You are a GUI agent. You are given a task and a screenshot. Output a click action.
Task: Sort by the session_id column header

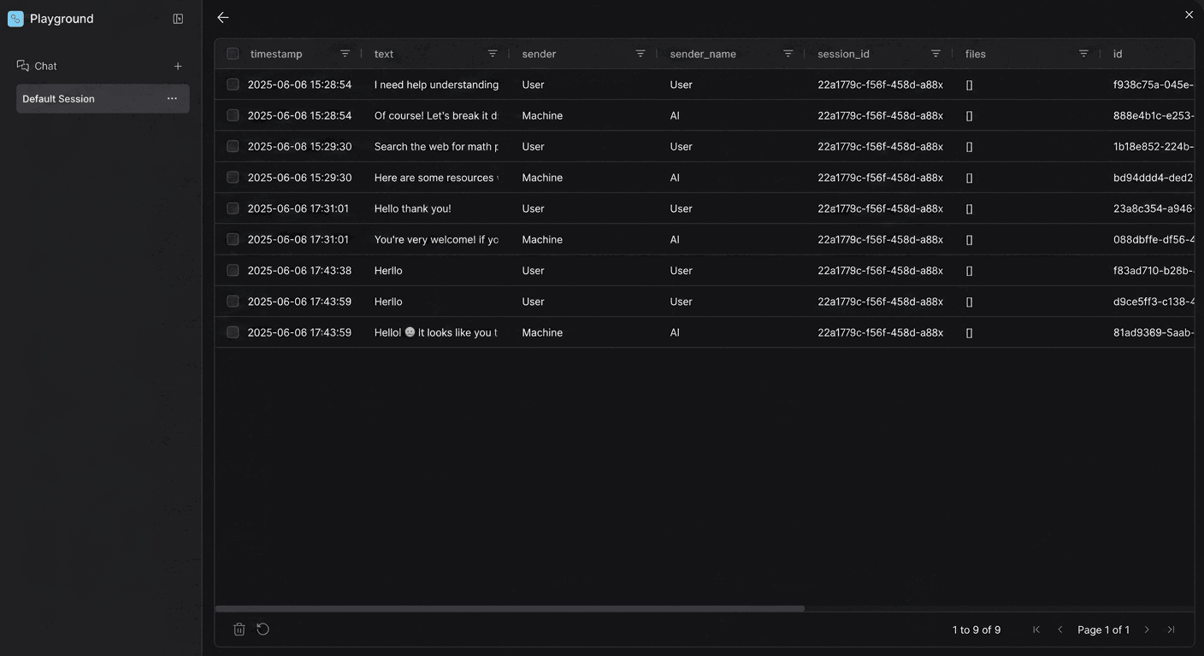click(843, 54)
